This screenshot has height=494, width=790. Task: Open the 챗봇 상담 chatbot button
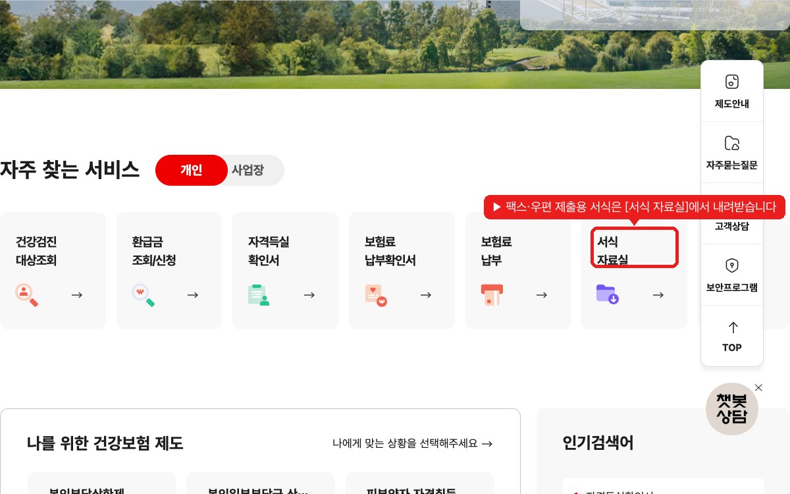pyautogui.click(x=732, y=409)
